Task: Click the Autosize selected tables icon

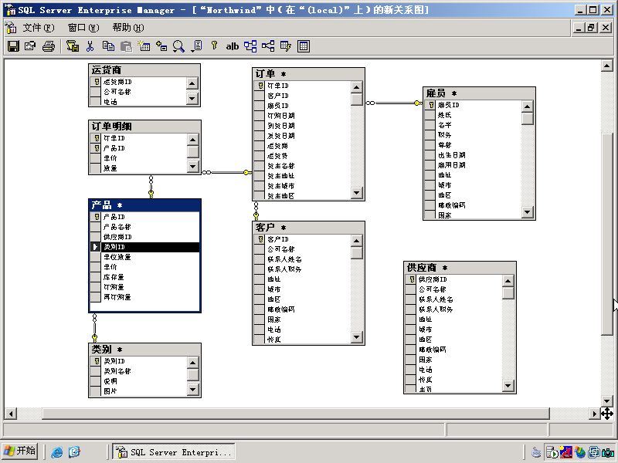Action: [286, 46]
